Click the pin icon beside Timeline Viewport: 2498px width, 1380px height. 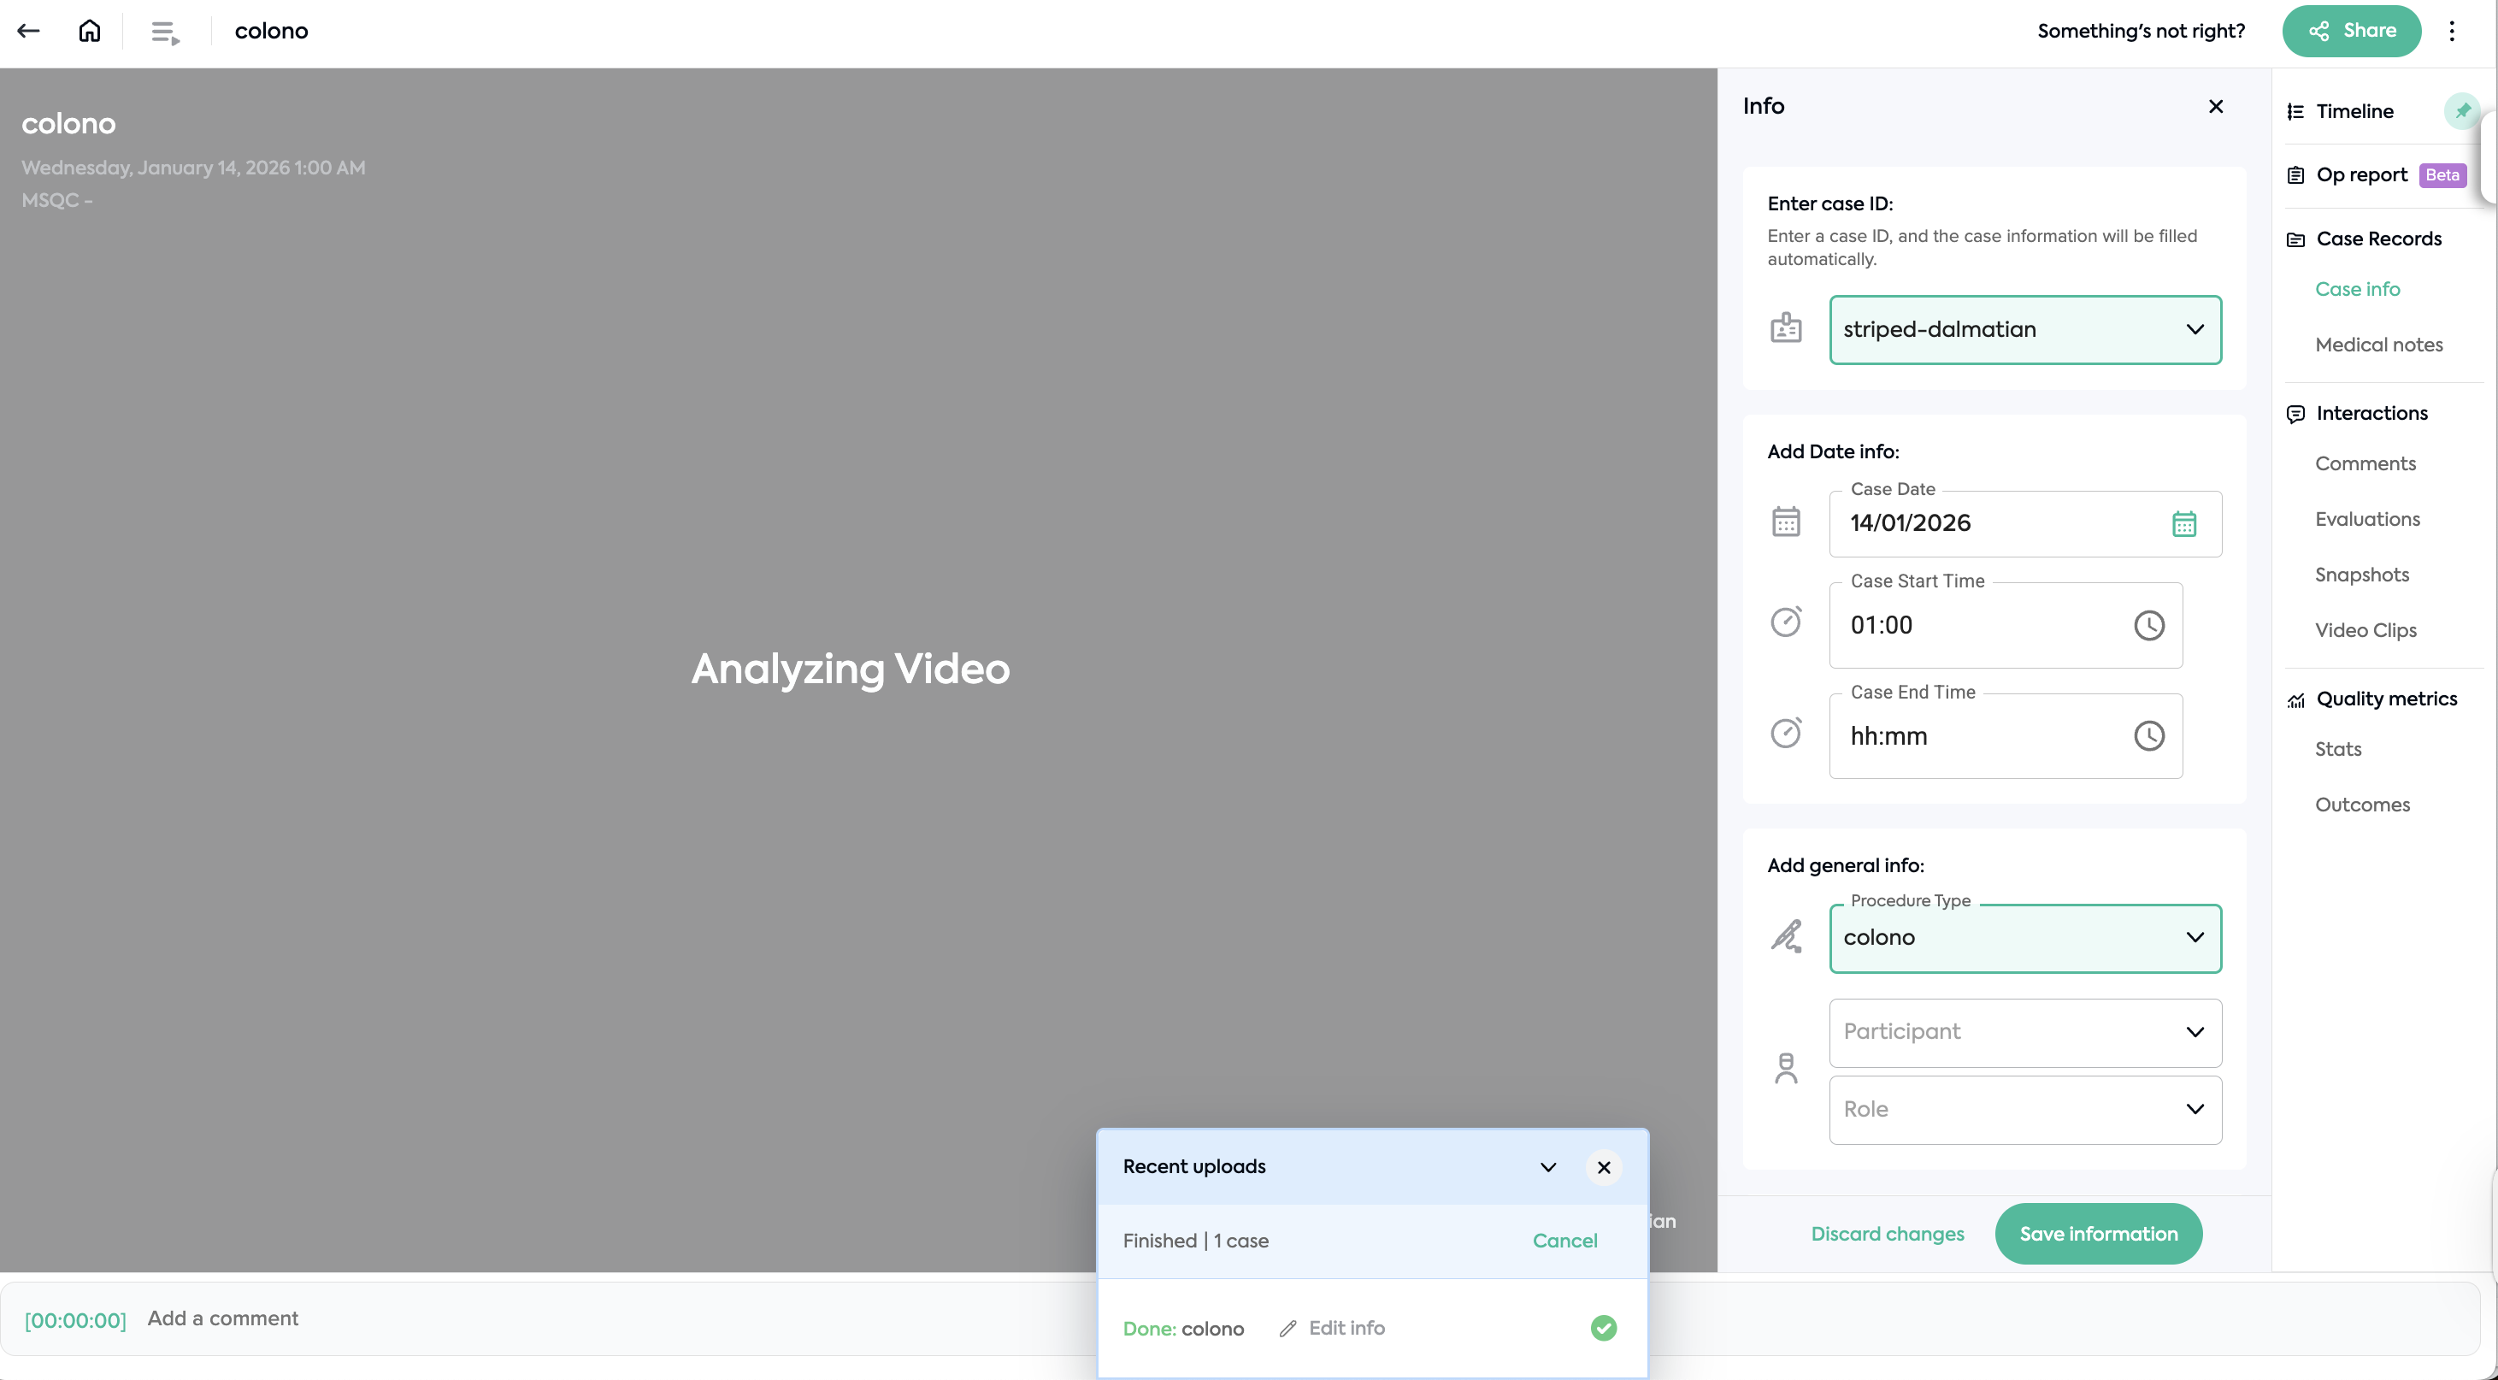click(2462, 110)
